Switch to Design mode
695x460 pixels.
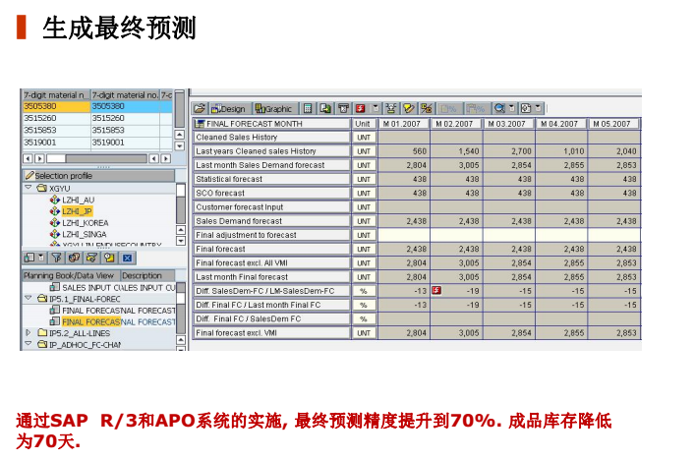(228, 108)
